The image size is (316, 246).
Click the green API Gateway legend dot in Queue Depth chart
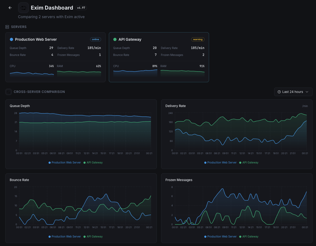pos(85,162)
